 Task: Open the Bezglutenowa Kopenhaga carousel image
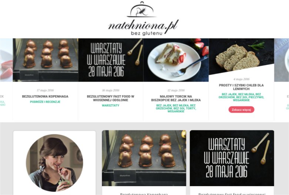[x=45, y=60]
